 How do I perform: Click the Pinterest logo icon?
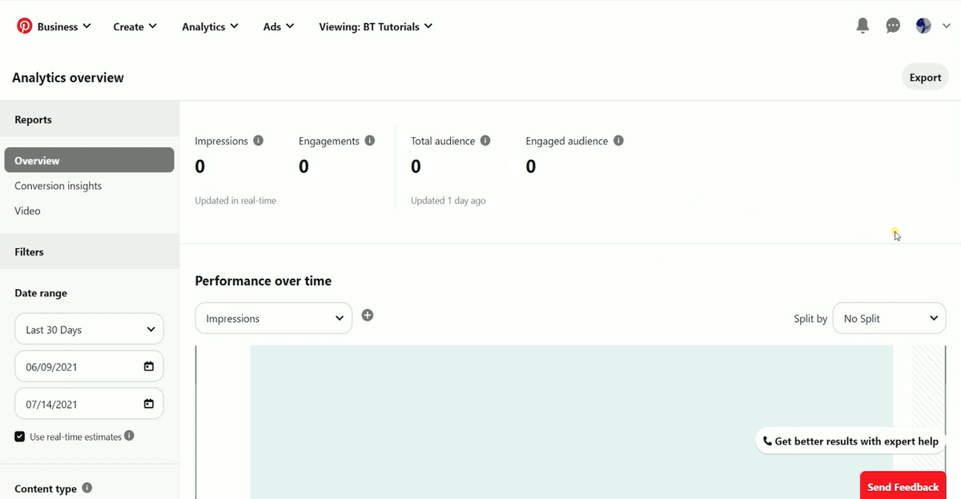23,25
